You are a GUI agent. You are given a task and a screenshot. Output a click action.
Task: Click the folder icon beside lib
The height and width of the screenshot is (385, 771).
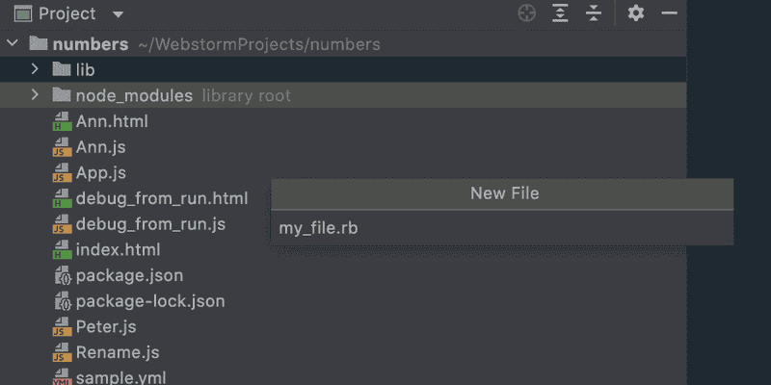click(x=62, y=69)
